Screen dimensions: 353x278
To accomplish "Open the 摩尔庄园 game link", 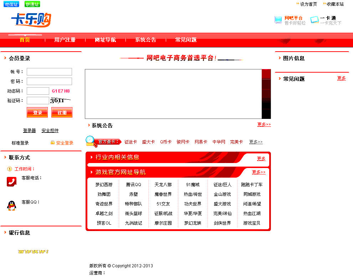I will (x=163, y=223).
